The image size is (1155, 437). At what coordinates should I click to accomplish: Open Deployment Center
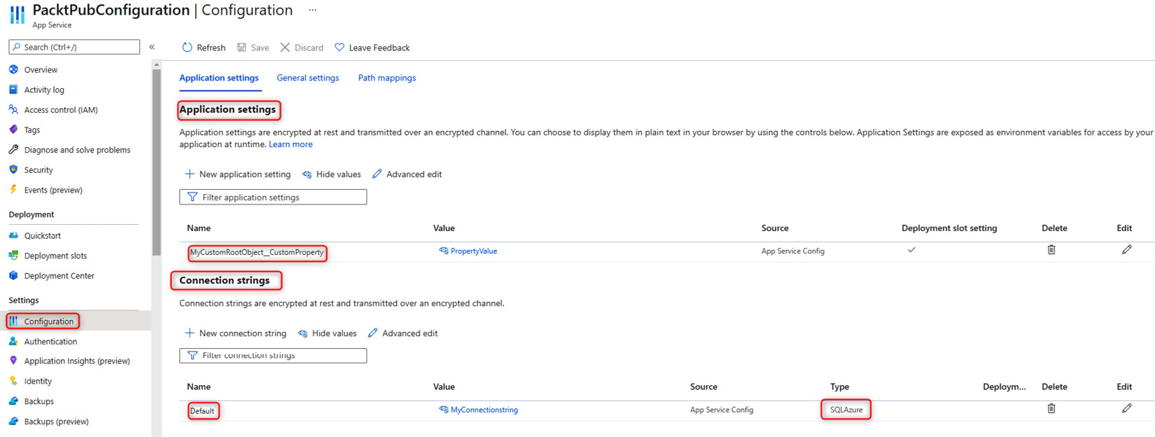click(x=59, y=276)
